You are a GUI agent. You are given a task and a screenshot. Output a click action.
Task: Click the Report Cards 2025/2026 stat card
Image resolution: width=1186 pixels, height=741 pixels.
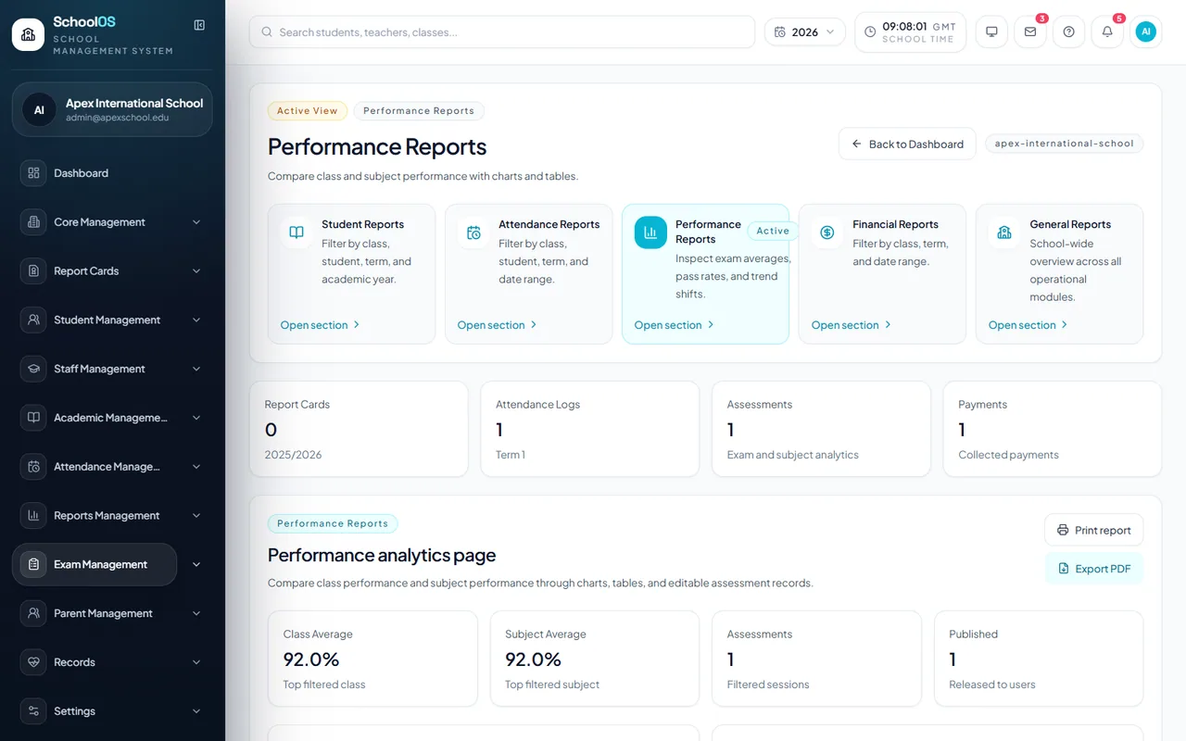click(x=359, y=430)
